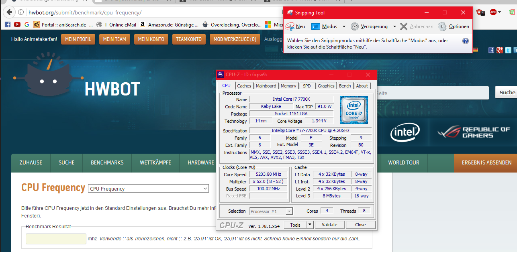Switch to the Mainboard tab in CPU-Z
Image resolution: width=517 pixels, height=260 pixels.
(x=266, y=86)
